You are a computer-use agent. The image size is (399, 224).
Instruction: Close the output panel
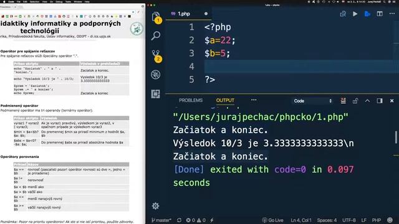click(392, 101)
